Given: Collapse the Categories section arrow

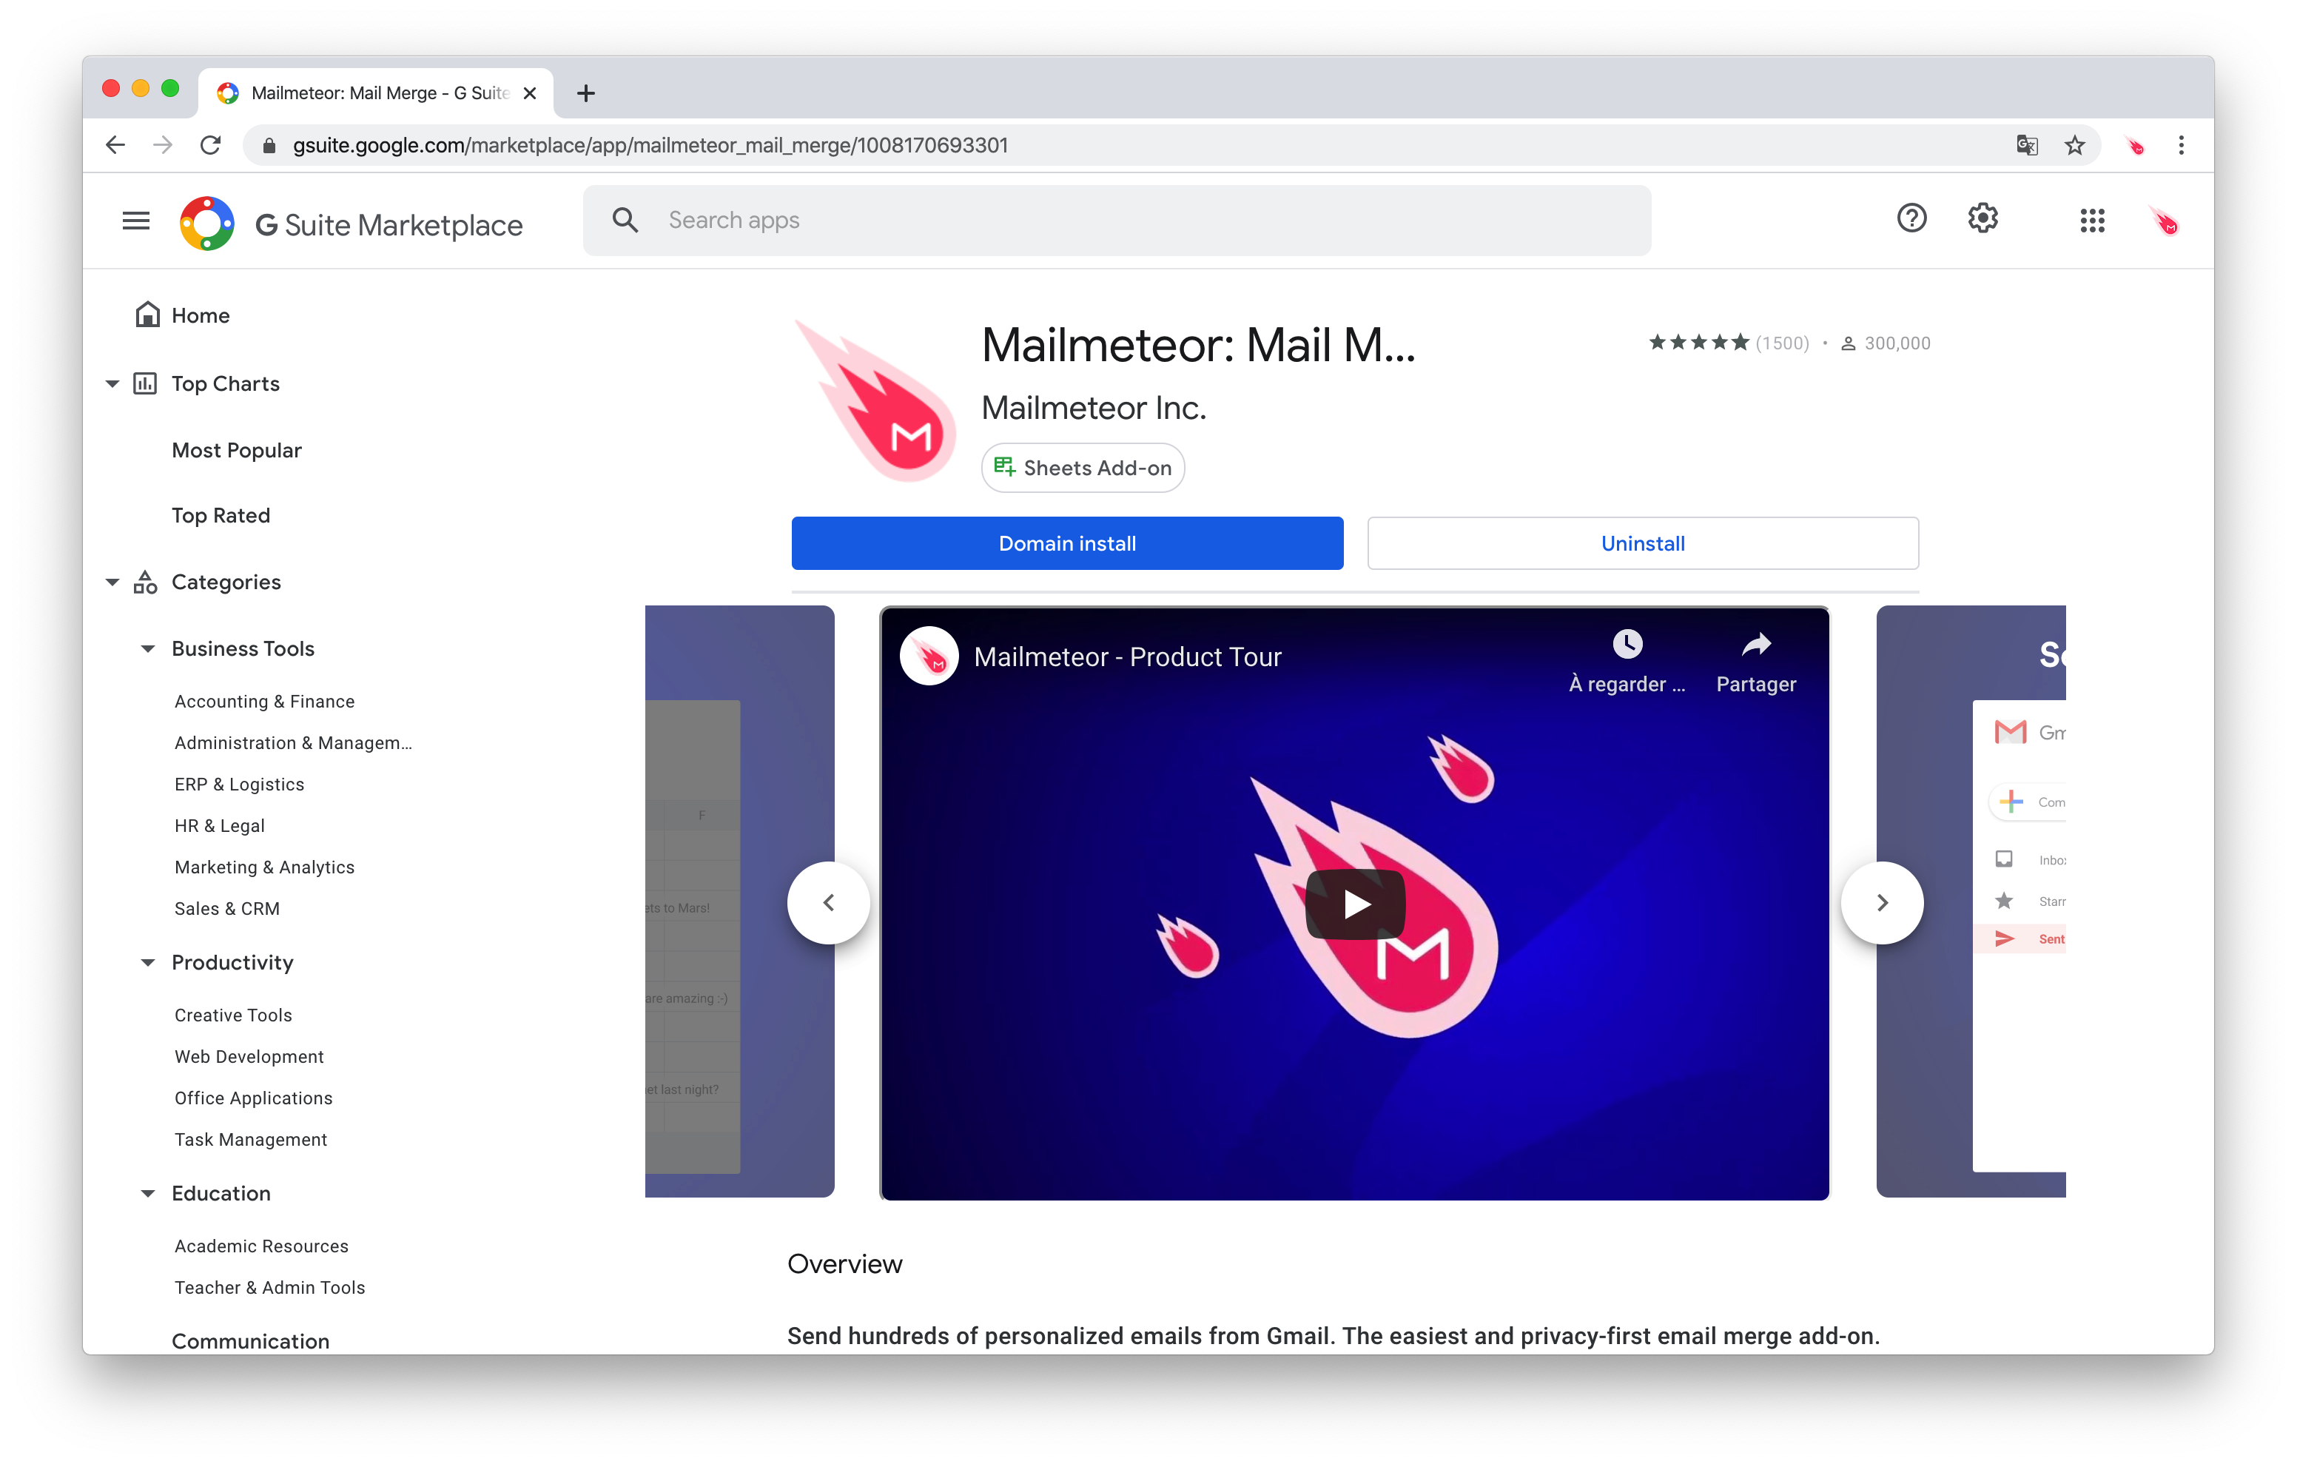Looking at the screenshot, I should [112, 582].
